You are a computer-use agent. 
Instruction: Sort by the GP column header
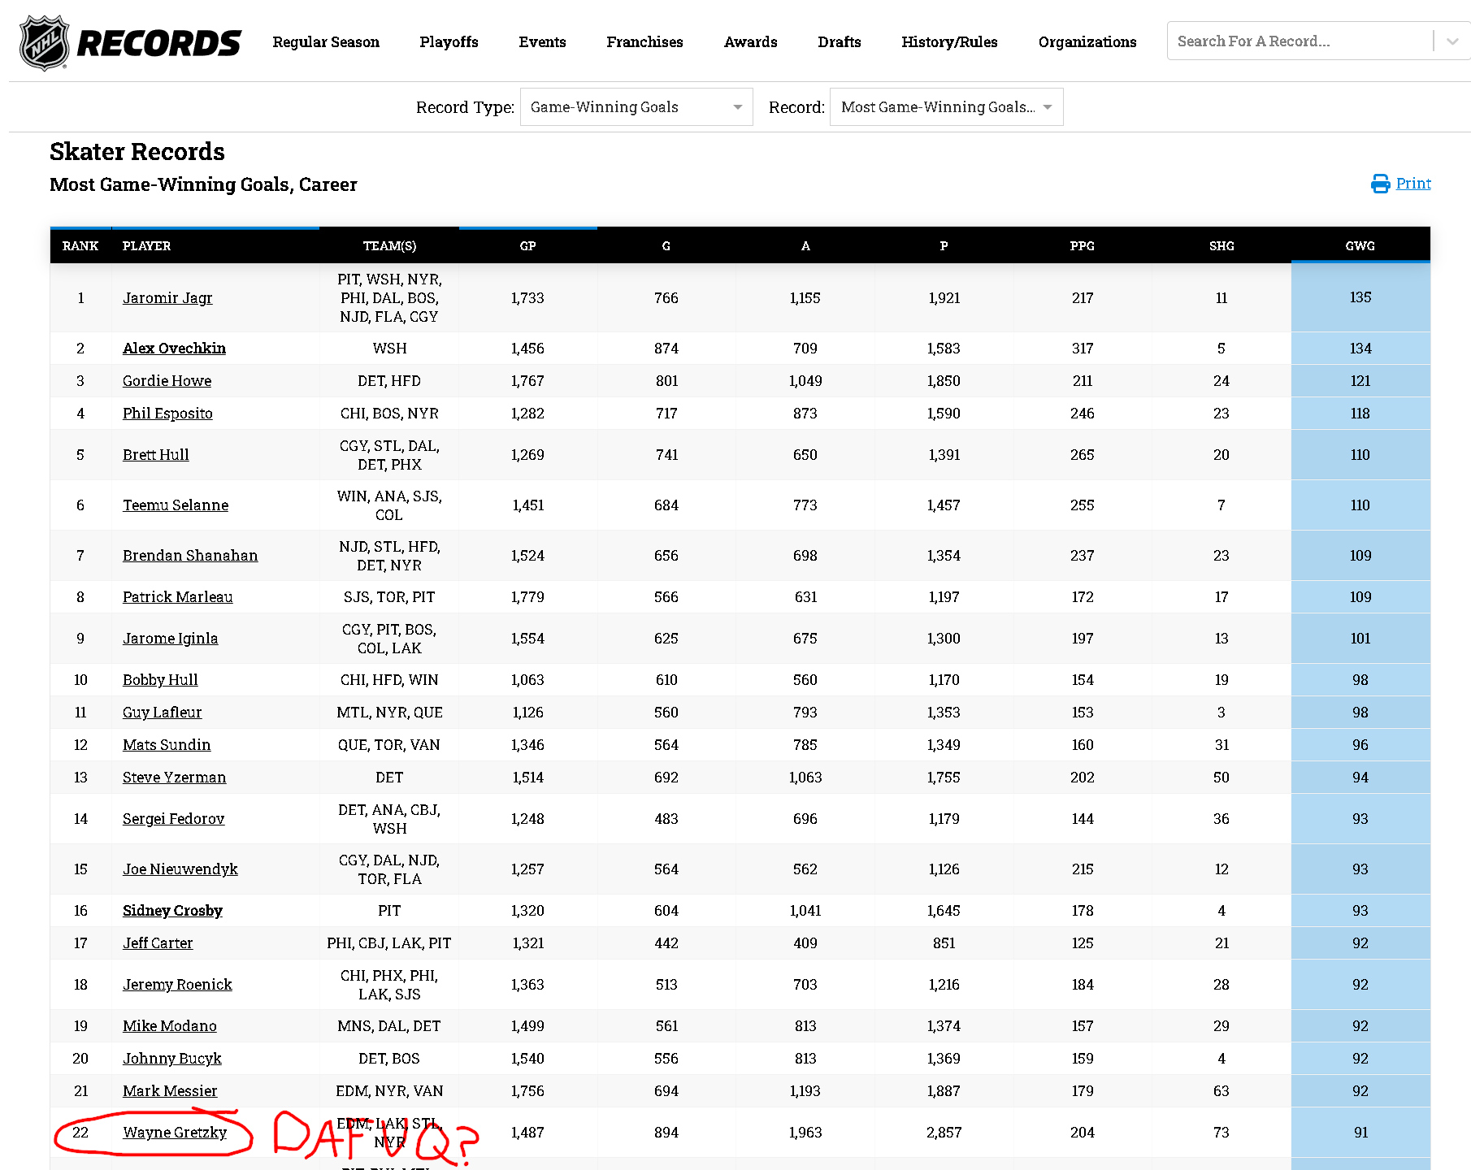528,246
